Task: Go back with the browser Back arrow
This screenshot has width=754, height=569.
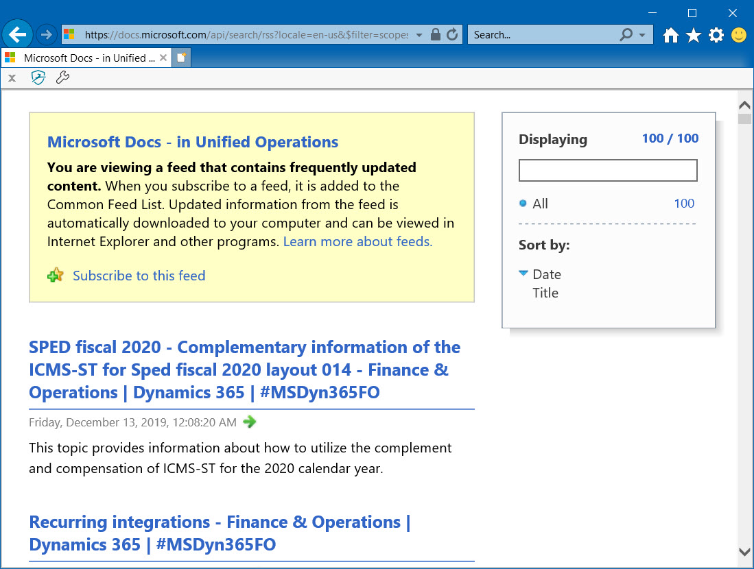Action: pyautogui.click(x=17, y=34)
